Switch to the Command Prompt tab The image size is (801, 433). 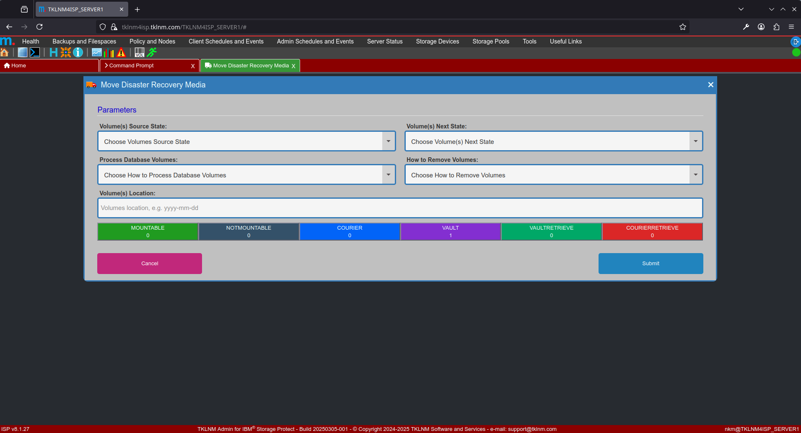click(132, 66)
